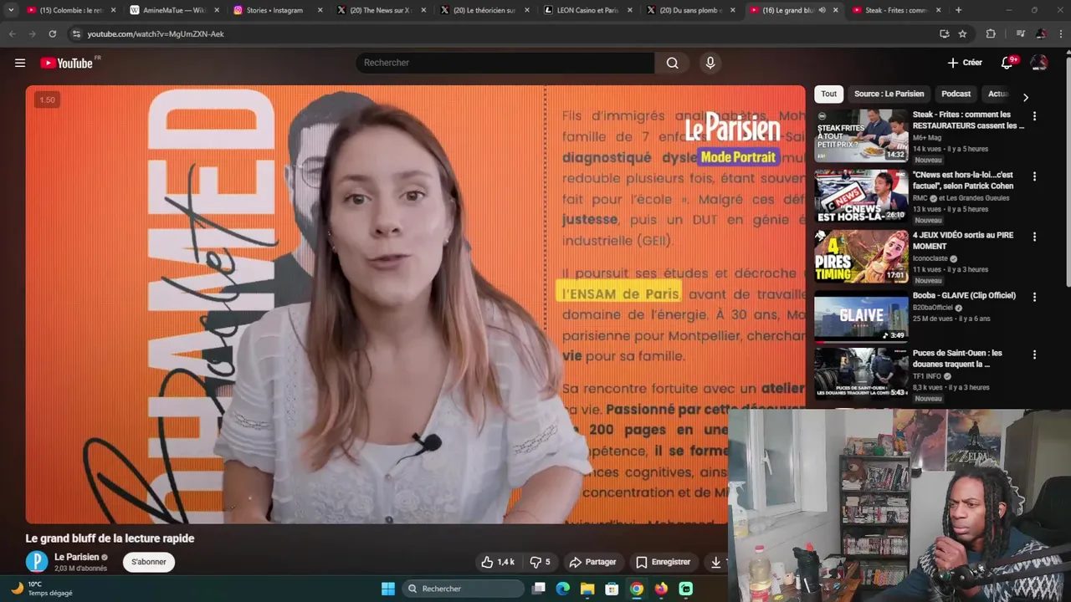The height and width of the screenshot is (602, 1071).
Task: Switch to Steak - Frites browser tab
Action: [x=897, y=10]
